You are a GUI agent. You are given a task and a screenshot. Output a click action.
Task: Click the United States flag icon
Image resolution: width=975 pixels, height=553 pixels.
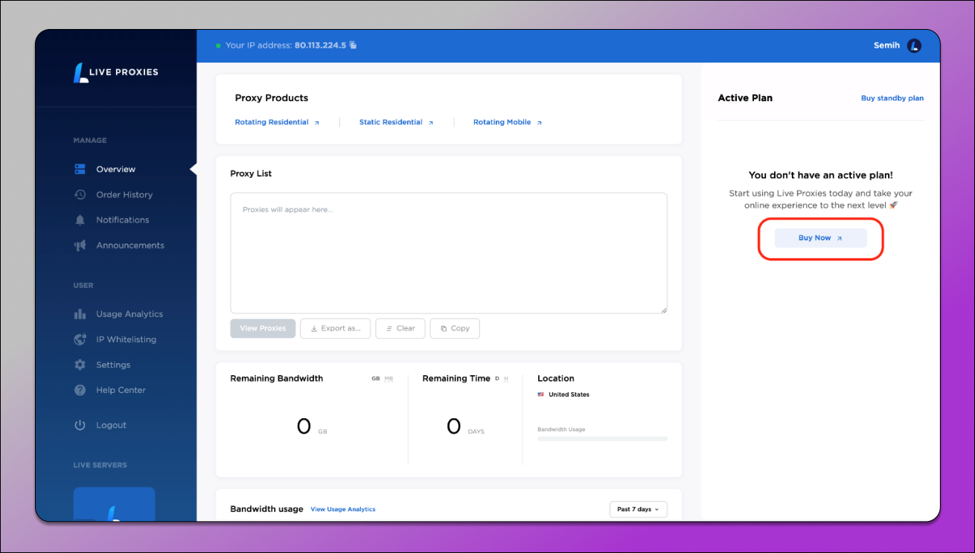(x=540, y=394)
